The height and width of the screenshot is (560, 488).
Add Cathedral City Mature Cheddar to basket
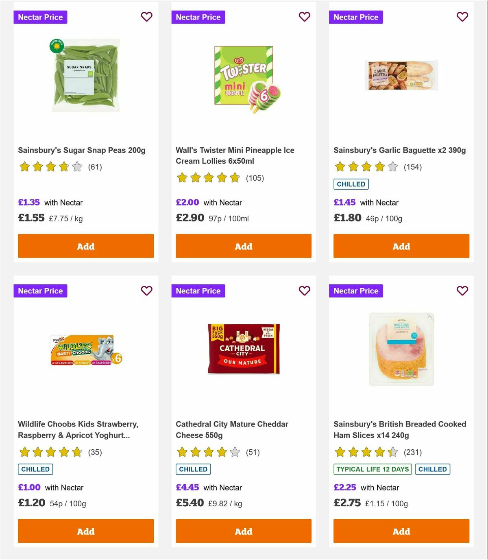pos(243,531)
